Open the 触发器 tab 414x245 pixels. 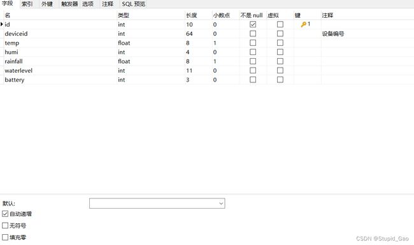[69, 4]
